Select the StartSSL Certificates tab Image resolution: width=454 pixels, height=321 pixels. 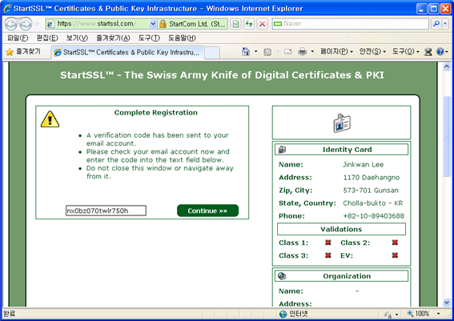[x=127, y=52]
